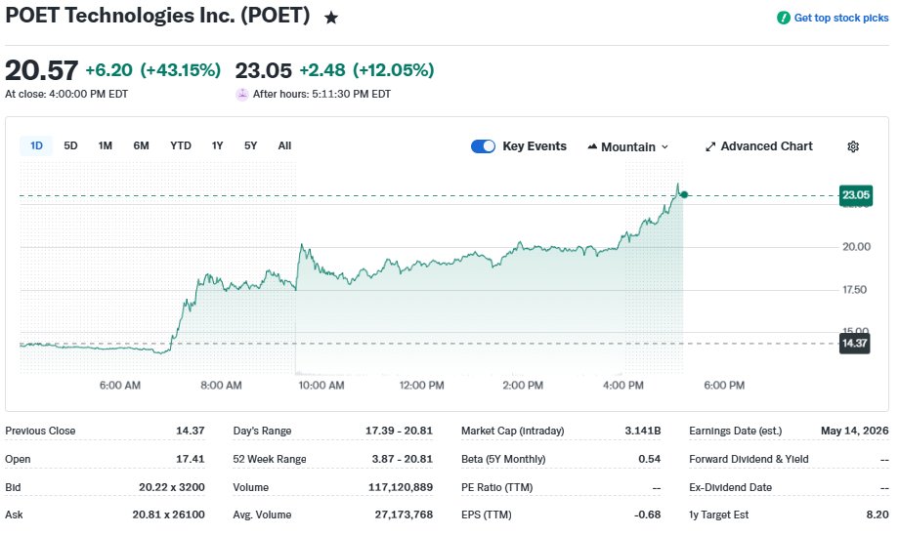The height and width of the screenshot is (535, 900).
Task: Click the Ask value 20.81 x 26100
Action: pos(168,514)
